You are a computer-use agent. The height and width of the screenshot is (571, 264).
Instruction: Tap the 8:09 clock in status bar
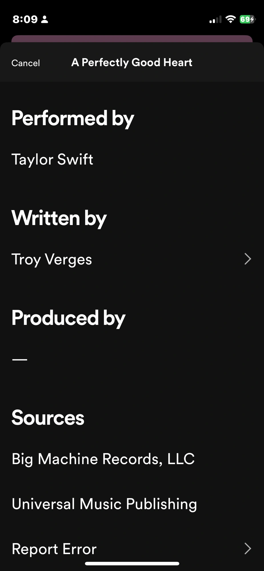25,19
